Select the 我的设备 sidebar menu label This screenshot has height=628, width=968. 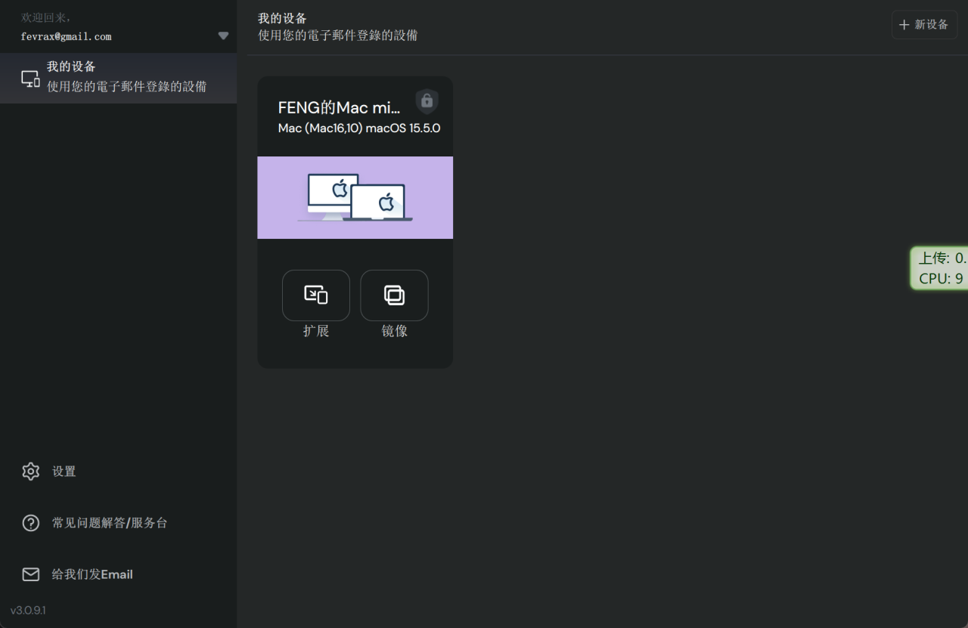[71, 67]
